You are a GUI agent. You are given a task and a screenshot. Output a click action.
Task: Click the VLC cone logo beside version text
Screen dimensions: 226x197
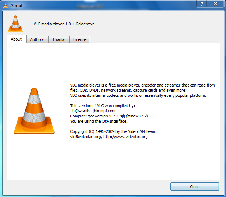[x=15, y=24]
